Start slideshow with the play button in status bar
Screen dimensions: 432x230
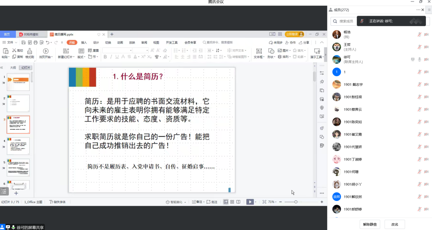tap(250, 202)
